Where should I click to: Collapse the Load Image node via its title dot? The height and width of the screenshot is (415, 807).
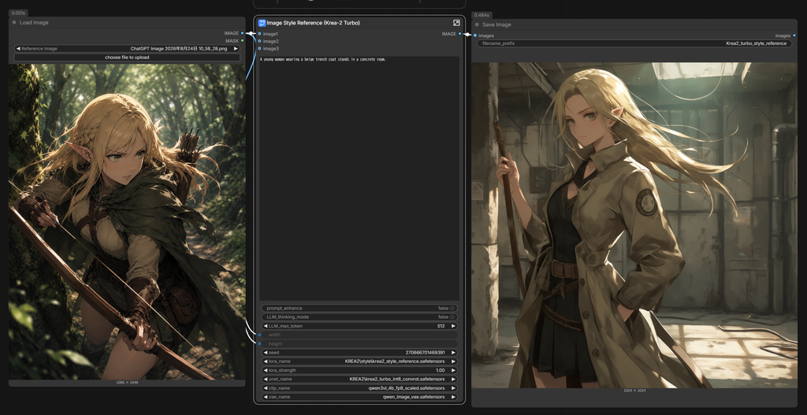14,23
